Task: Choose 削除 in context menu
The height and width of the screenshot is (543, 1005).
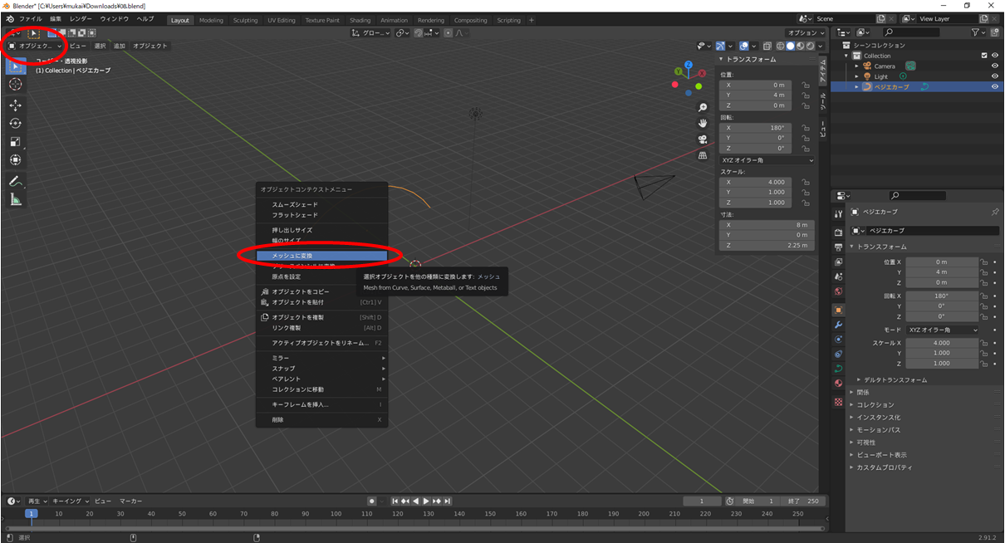Action: [x=321, y=419]
